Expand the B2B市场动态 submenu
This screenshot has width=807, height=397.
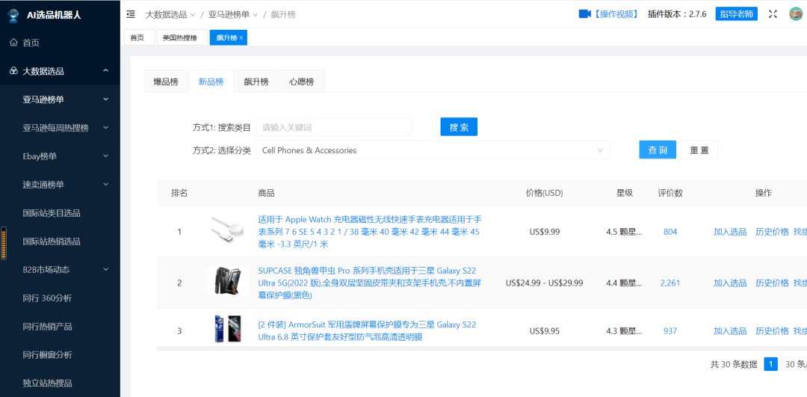[105, 269]
